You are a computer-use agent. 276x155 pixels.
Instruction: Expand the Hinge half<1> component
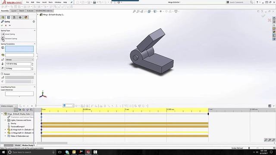click(x=5, y=130)
